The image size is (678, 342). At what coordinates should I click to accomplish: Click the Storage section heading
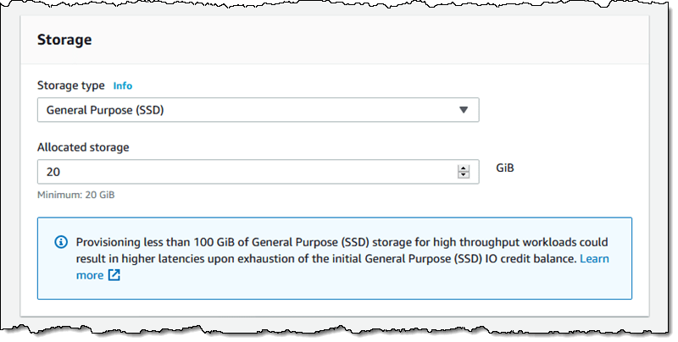point(64,40)
